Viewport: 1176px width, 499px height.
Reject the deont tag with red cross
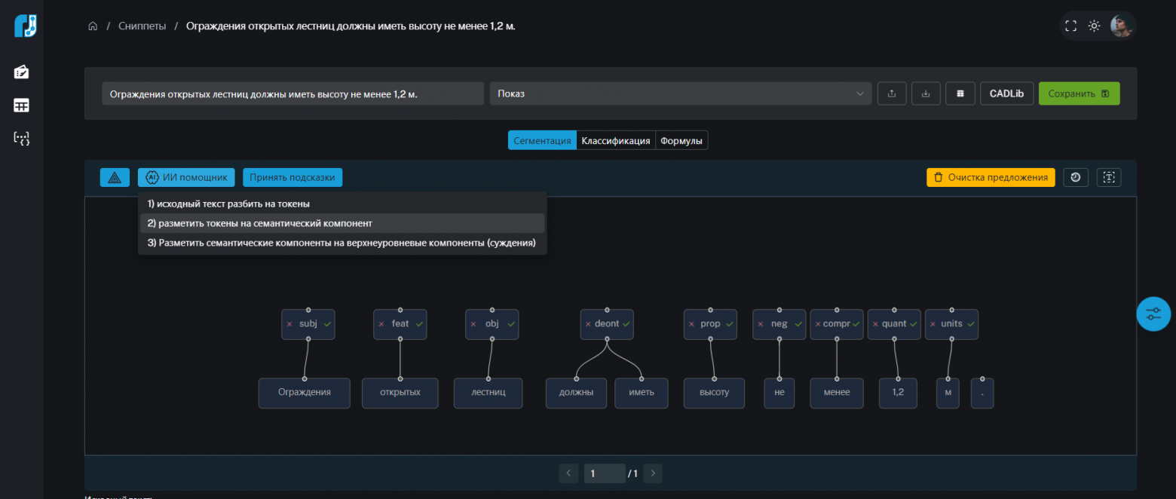(x=588, y=324)
